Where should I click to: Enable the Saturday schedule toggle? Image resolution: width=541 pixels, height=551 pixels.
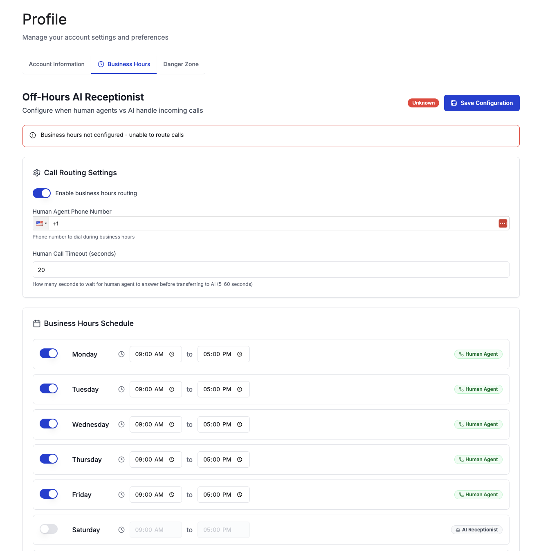[49, 529]
